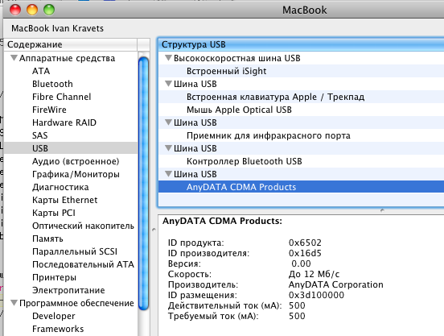The image size is (444, 336).
Task: Collapse the Шина USB above AnyDATA
Action: (x=168, y=174)
